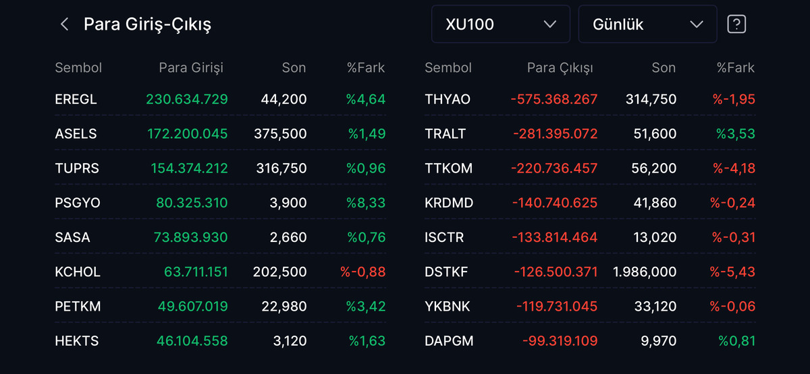Select the DAPGM outflow entry
The width and height of the screenshot is (810, 374).
[x=590, y=341]
